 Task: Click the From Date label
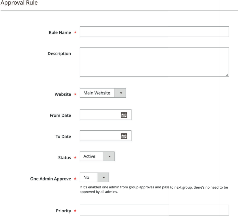coord(60,115)
